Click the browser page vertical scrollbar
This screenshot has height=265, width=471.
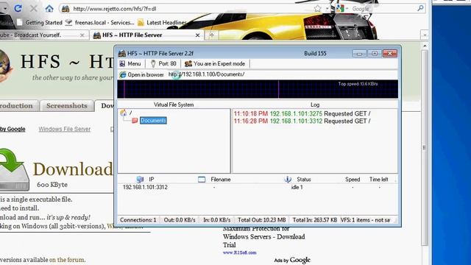[x=425, y=147]
